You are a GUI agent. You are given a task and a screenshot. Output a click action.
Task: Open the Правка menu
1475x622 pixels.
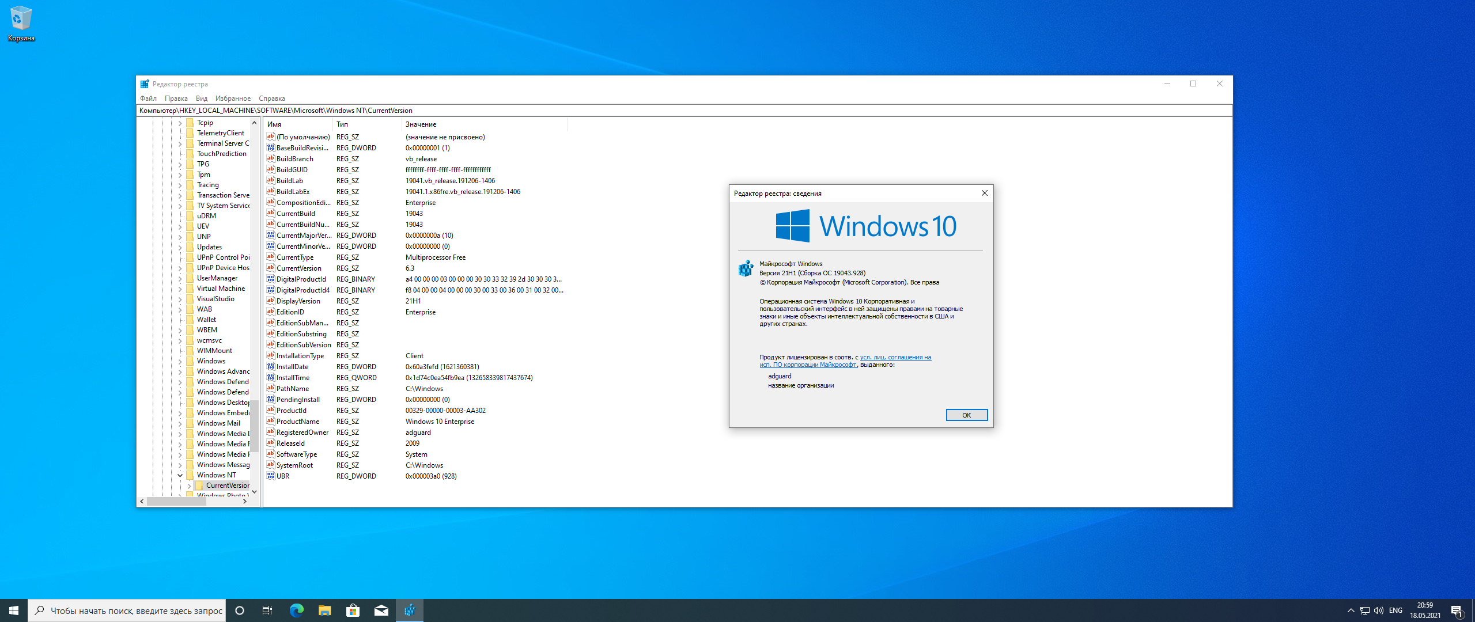tap(176, 98)
